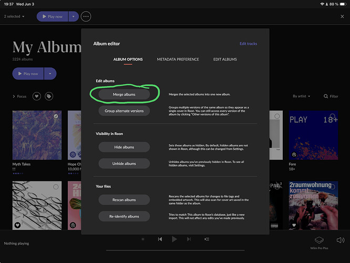Open the play queue icon
This screenshot has width=350, height=263.
coord(207,239)
